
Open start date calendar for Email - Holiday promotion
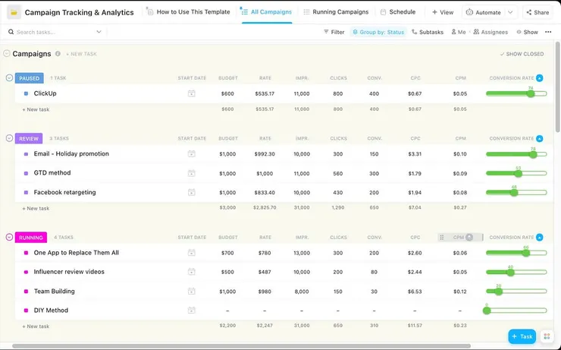tap(191, 154)
